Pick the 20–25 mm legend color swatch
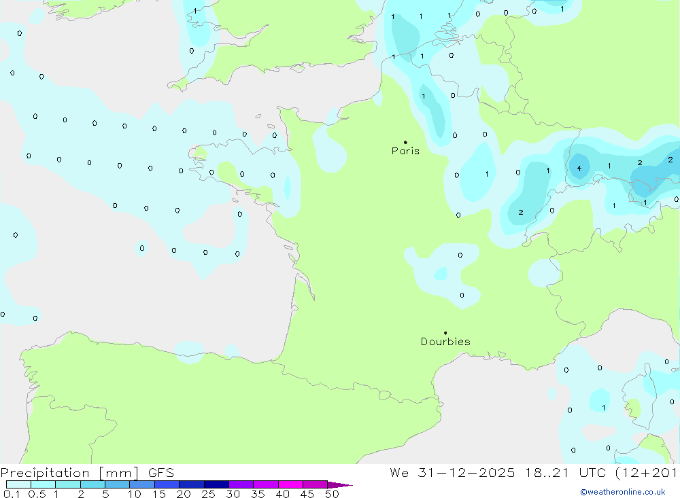The height and width of the screenshot is (498, 680). [192, 484]
